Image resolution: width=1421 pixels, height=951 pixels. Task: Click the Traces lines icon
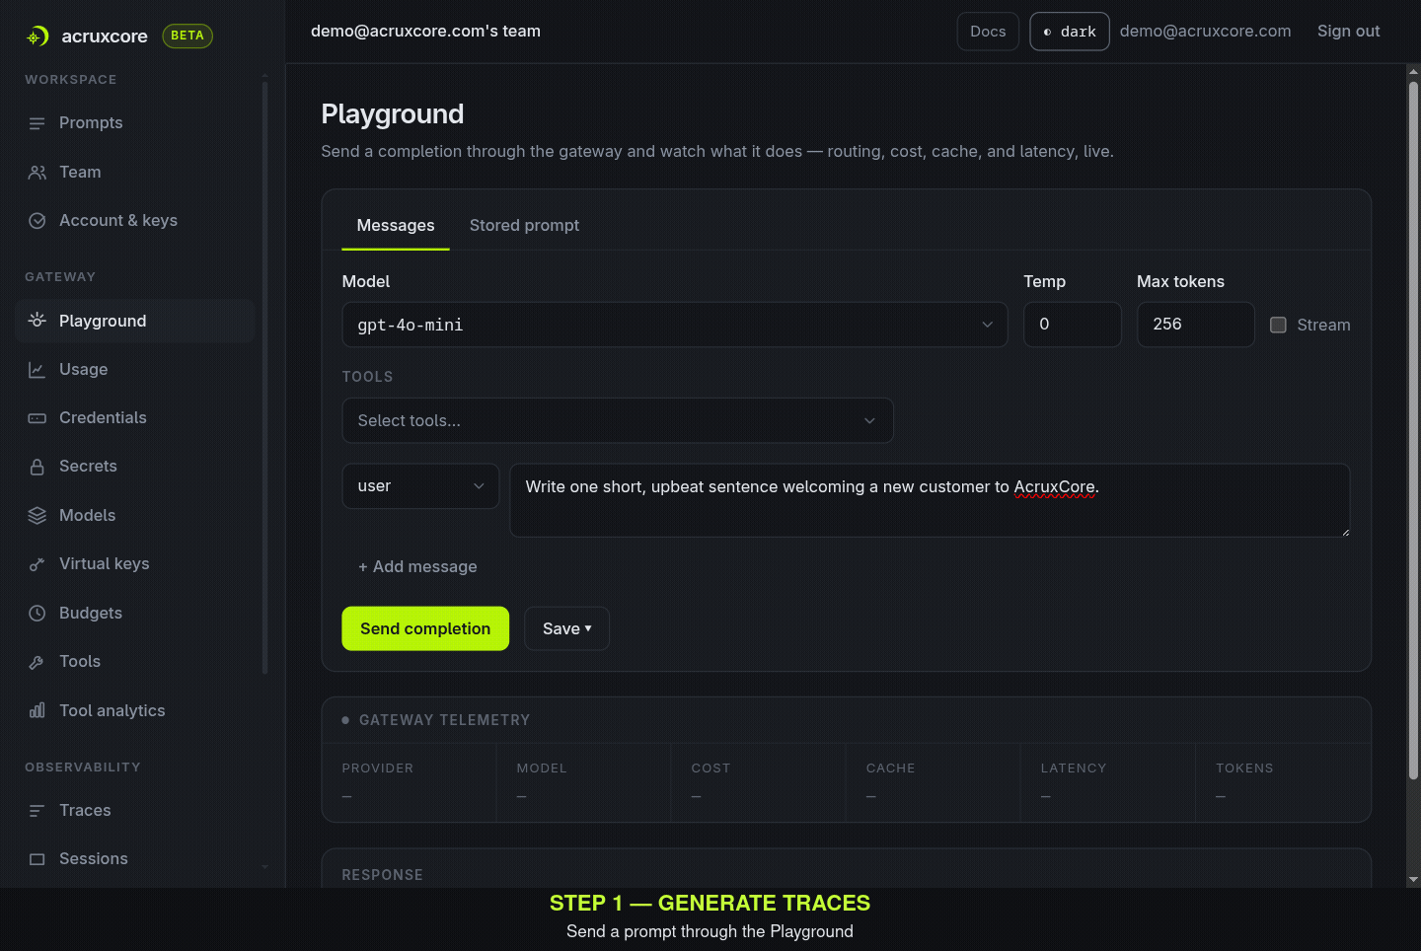37,811
